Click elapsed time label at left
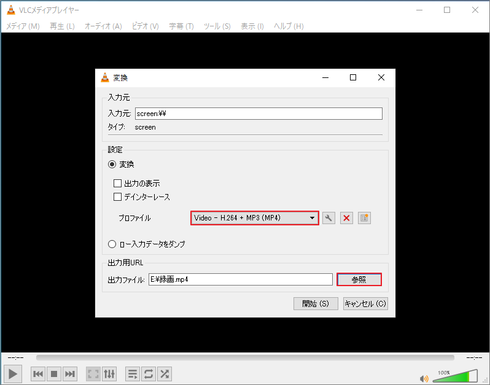Viewport: 490px width, 385px height. pyautogui.click(x=15, y=357)
